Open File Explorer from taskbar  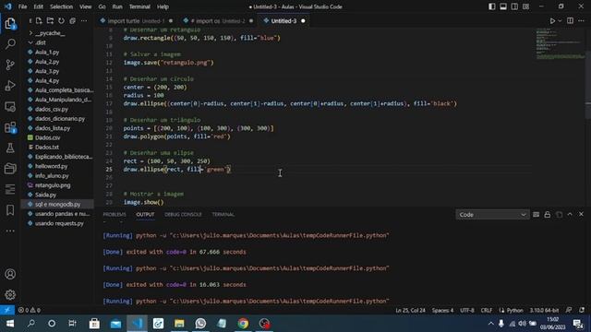coord(179,324)
